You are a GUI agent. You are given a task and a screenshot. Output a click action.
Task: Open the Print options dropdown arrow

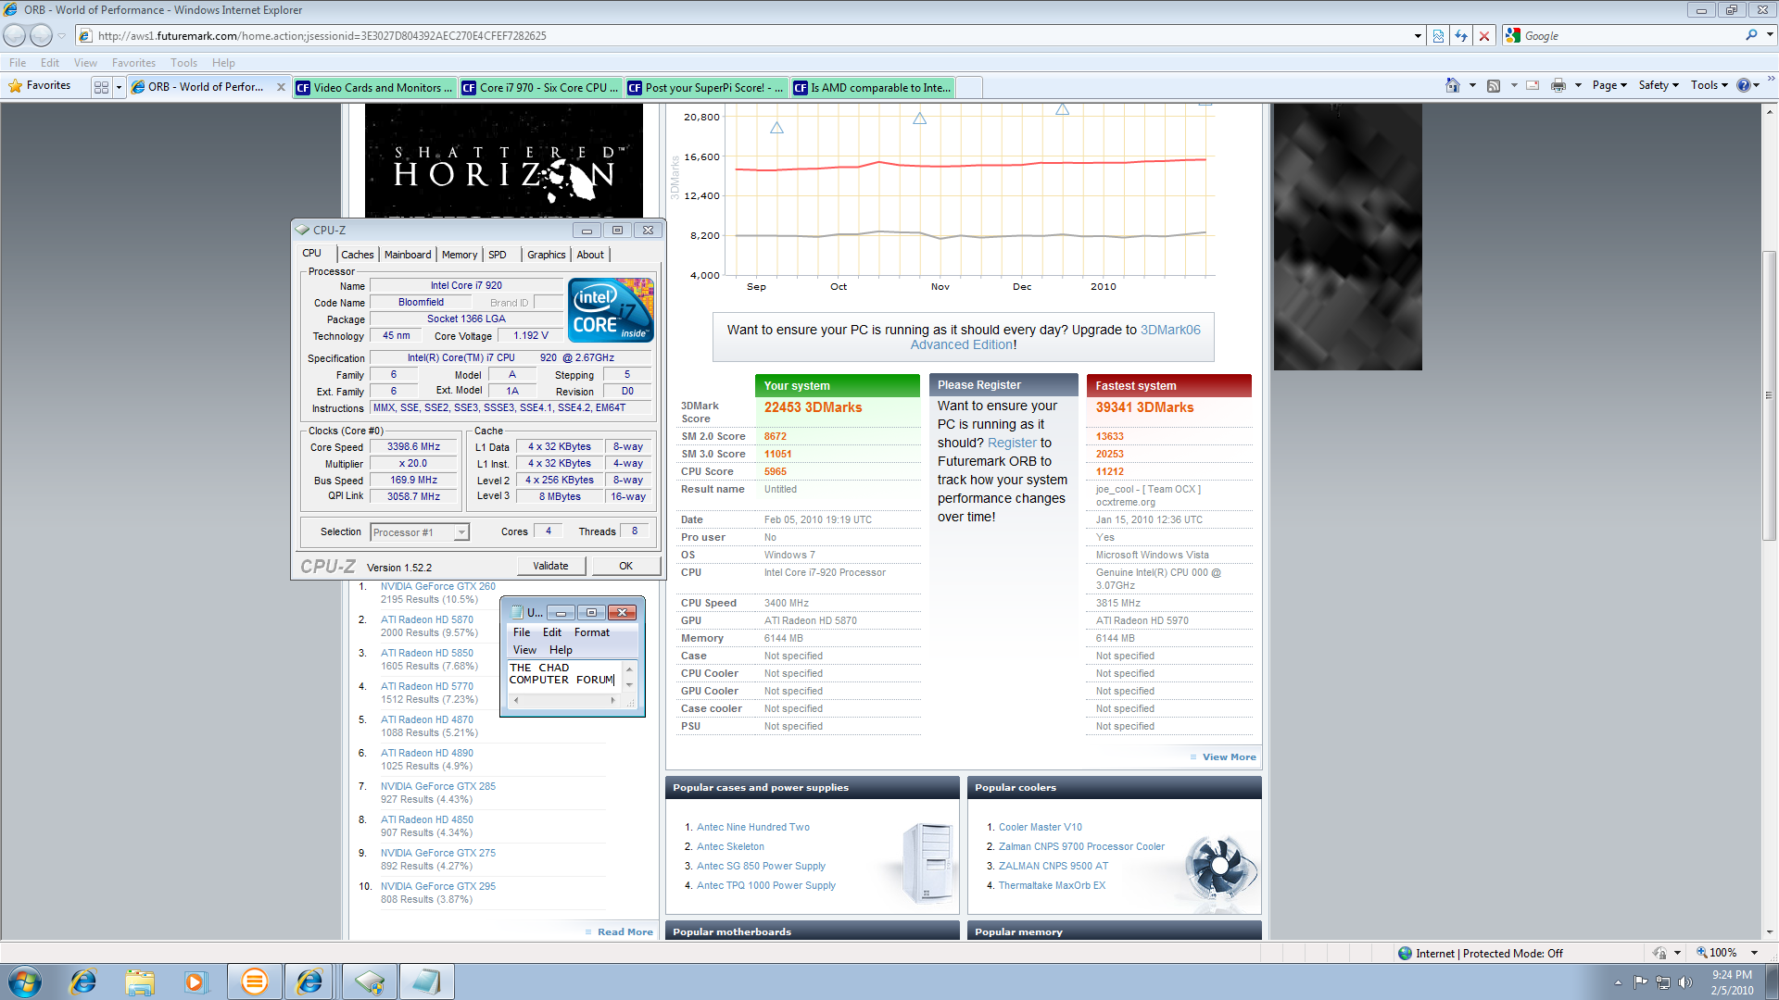coord(1578,85)
